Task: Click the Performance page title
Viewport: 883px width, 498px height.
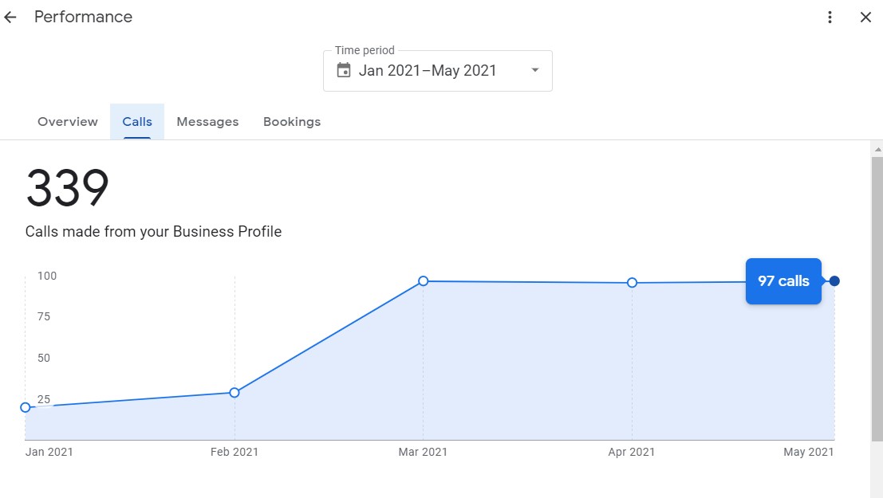Action: [x=83, y=17]
